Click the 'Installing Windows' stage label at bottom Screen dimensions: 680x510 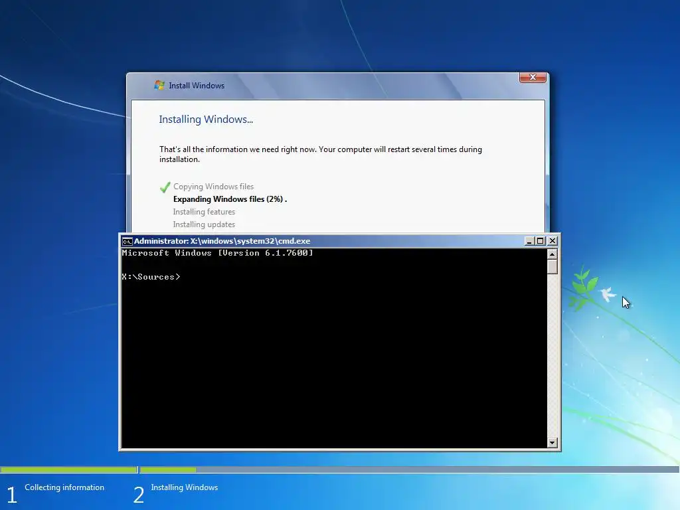click(x=185, y=487)
